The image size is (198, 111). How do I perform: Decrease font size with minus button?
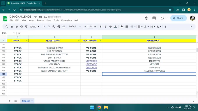(x=85, y=27)
